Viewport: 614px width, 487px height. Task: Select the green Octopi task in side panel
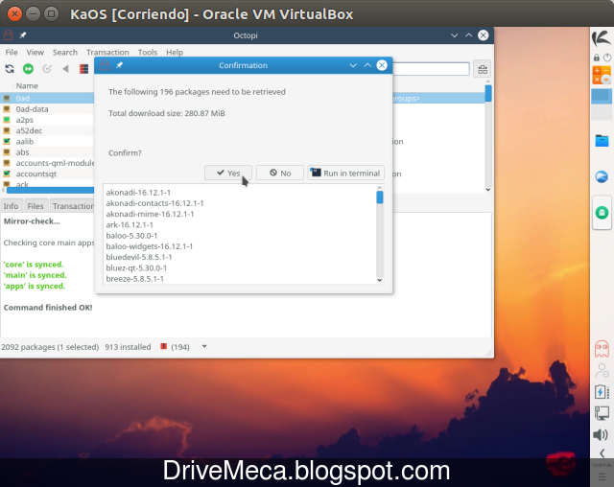[602, 213]
